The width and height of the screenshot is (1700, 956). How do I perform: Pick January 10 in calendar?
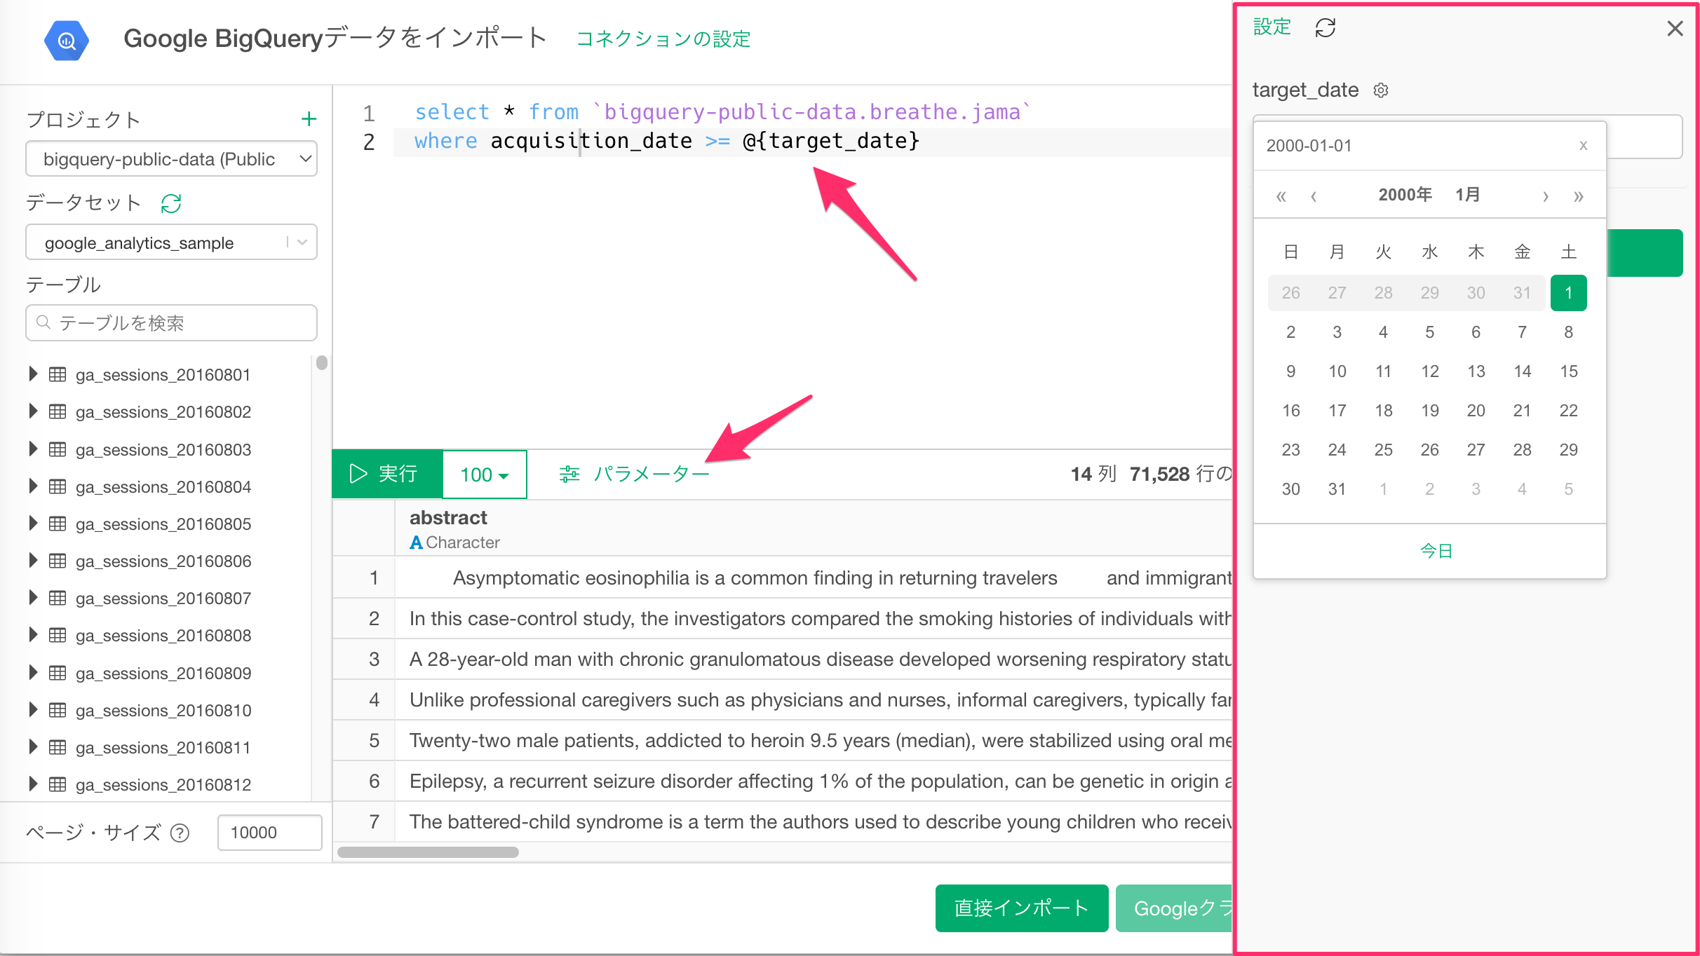pyautogui.click(x=1337, y=371)
